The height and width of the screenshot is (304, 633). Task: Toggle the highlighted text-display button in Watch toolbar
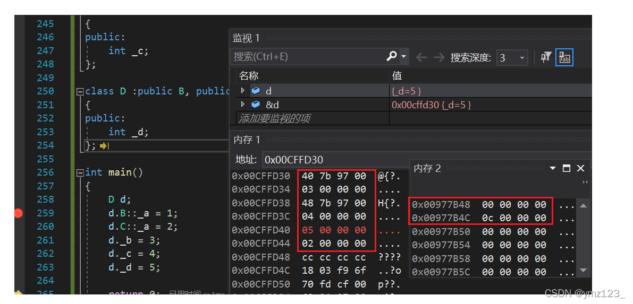(564, 57)
